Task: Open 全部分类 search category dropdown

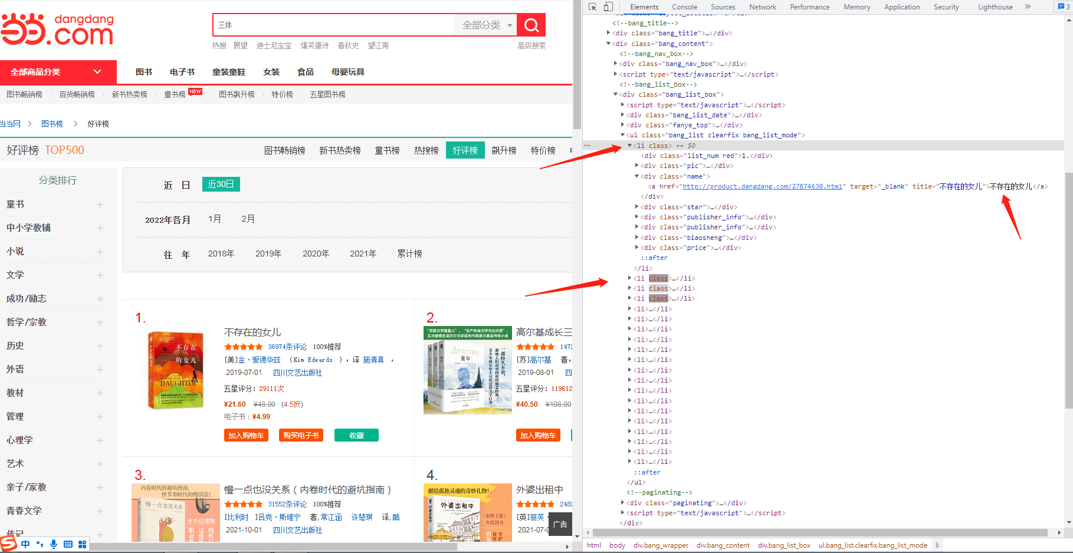Action: [486, 25]
